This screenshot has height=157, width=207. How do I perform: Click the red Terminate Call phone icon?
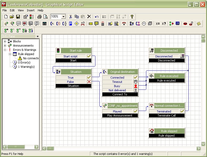124,24
